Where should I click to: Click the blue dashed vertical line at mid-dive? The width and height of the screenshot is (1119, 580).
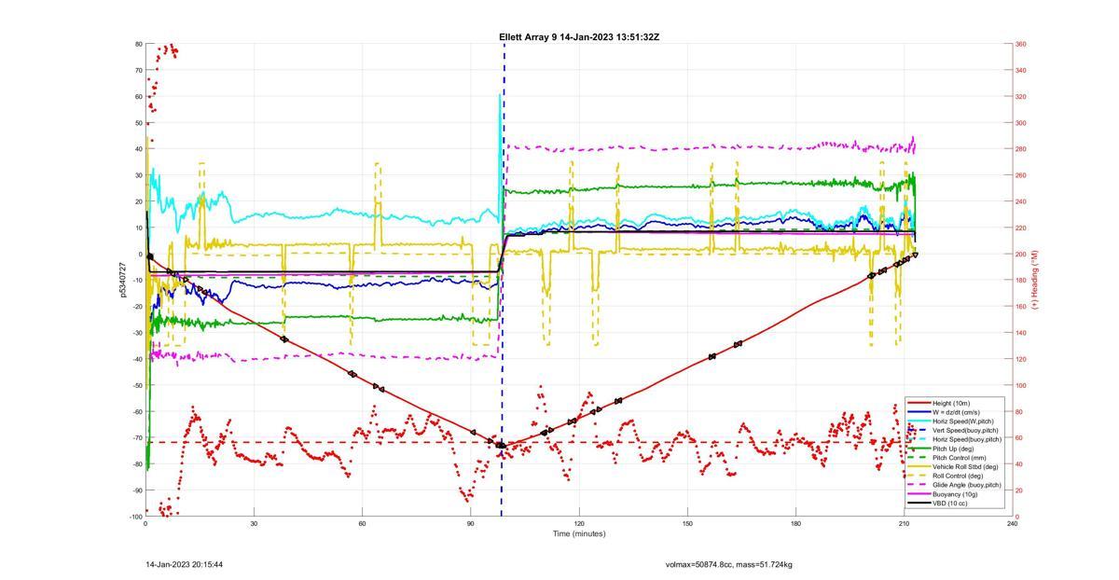pyautogui.click(x=503, y=280)
